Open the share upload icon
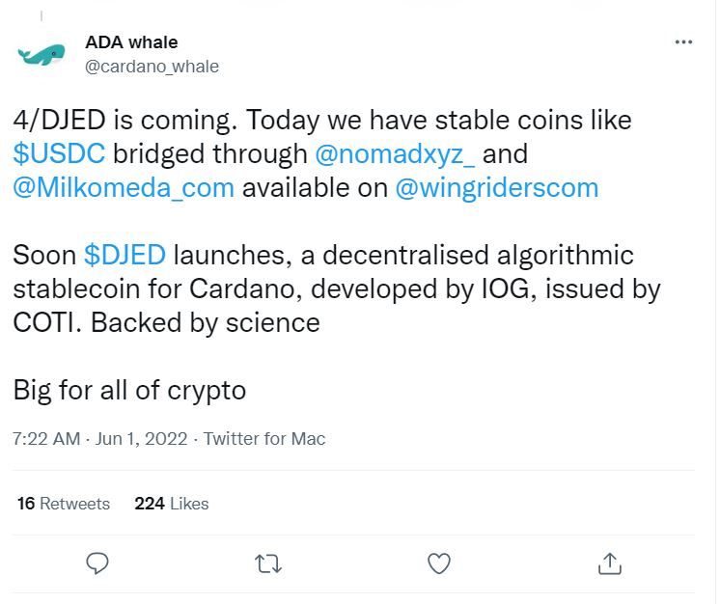Image resolution: width=720 pixels, height=604 pixels. click(610, 563)
